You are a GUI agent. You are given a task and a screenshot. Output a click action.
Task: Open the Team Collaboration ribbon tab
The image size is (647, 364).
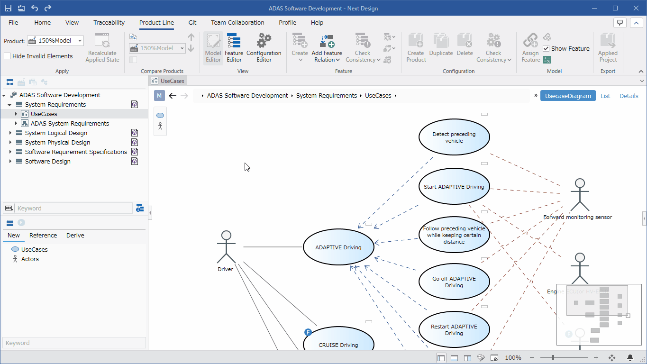(x=237, y=22)
